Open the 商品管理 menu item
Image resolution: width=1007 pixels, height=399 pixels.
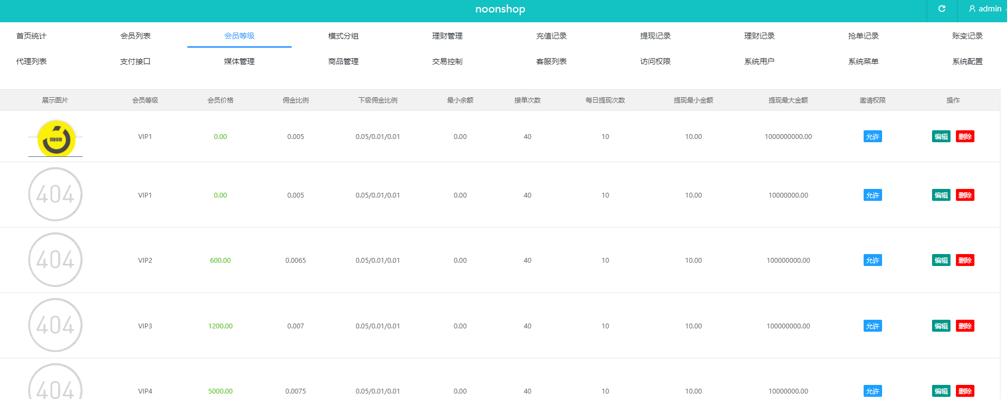click(343, 61)
